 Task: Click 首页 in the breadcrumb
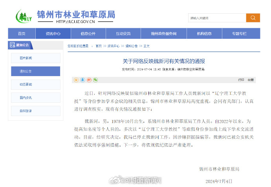point(99,46)
